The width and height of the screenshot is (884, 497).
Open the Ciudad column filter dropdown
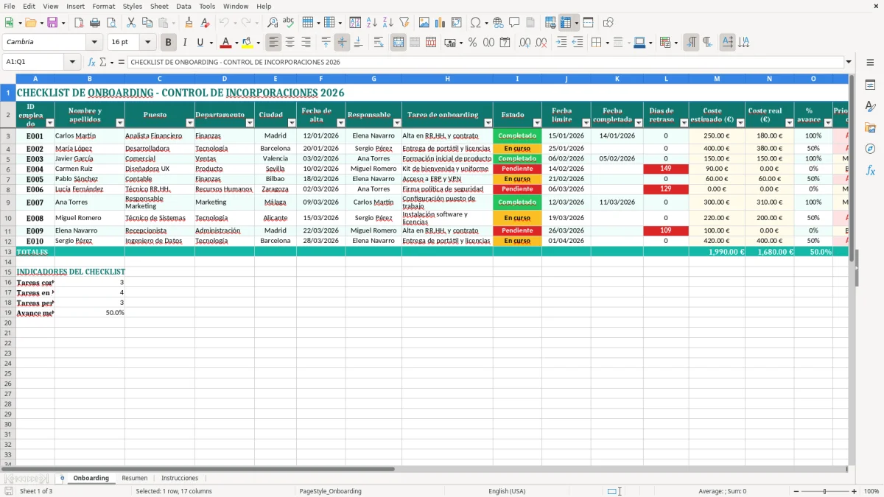(292, 123)
